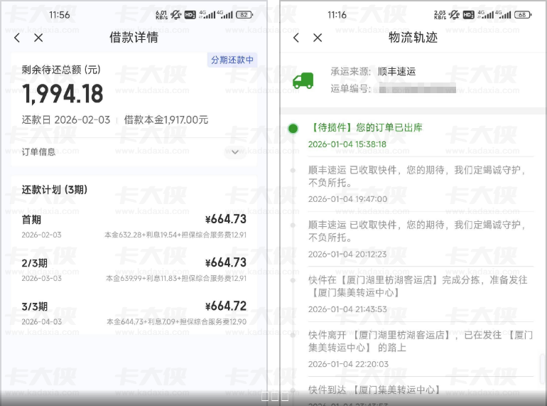Close the 借款详情 page with X
The height and width of the screenshot is (406, 547).
tap(38, 38)
